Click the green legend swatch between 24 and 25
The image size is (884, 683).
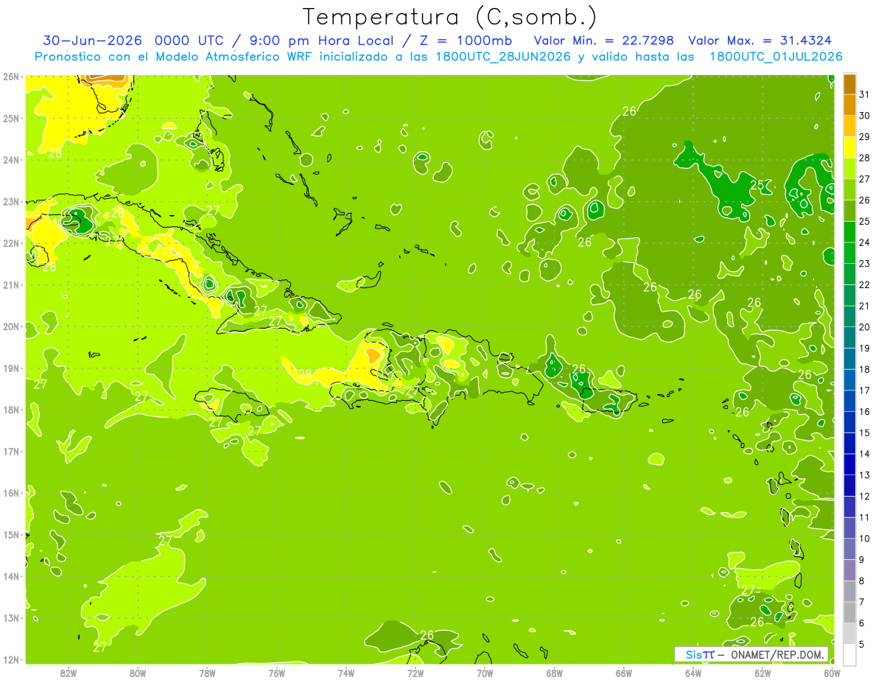849,231
